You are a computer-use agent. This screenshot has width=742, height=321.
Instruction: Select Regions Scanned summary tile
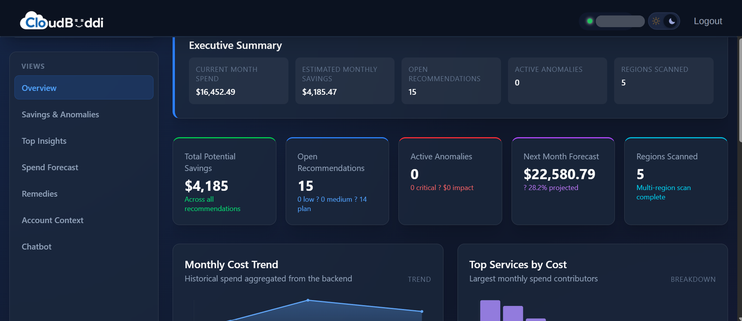pyautogui.click(x=664, y=81)
